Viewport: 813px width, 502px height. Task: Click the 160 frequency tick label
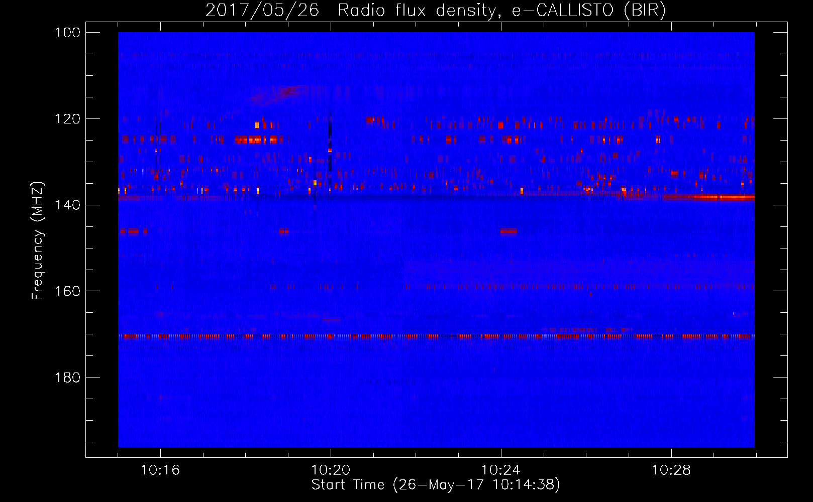(68, 291)
